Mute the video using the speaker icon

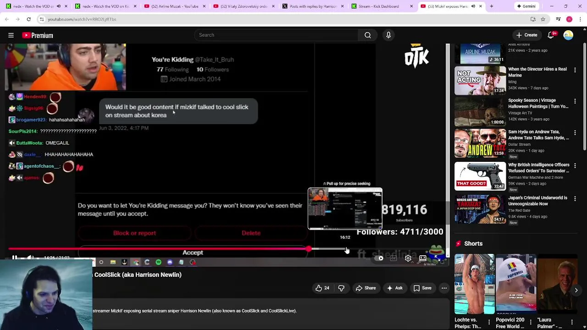point(30,258)
